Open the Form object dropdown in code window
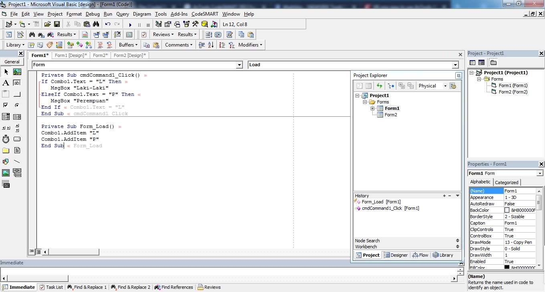 (239, 65)
